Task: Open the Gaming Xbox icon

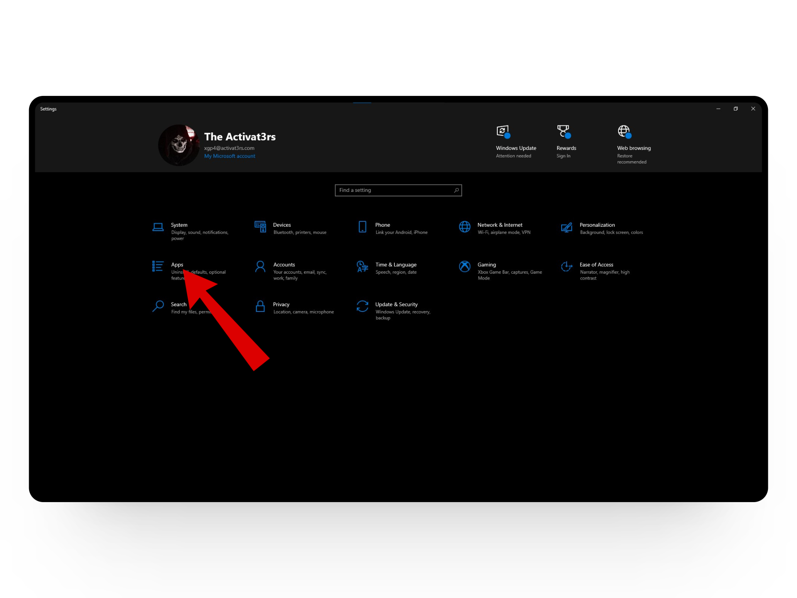Action: 465,267
